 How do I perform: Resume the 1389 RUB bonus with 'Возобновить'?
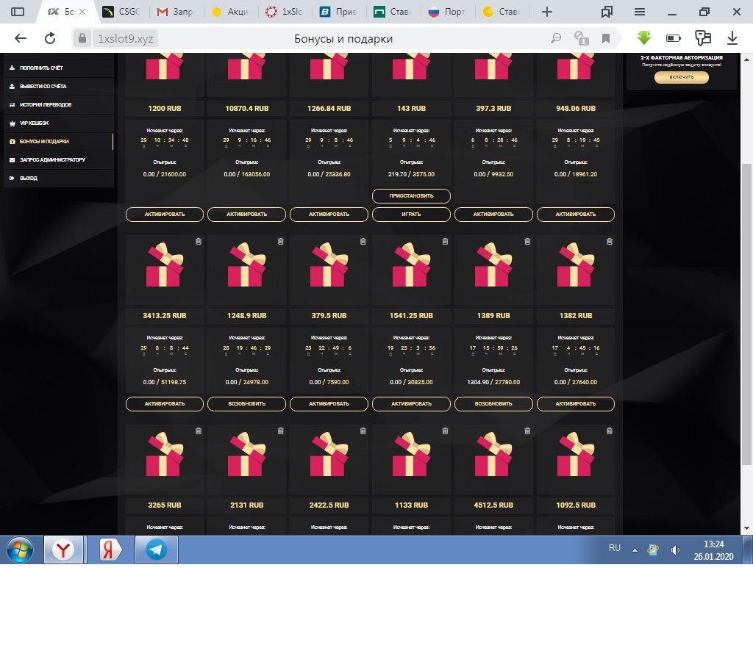point(493,403)
